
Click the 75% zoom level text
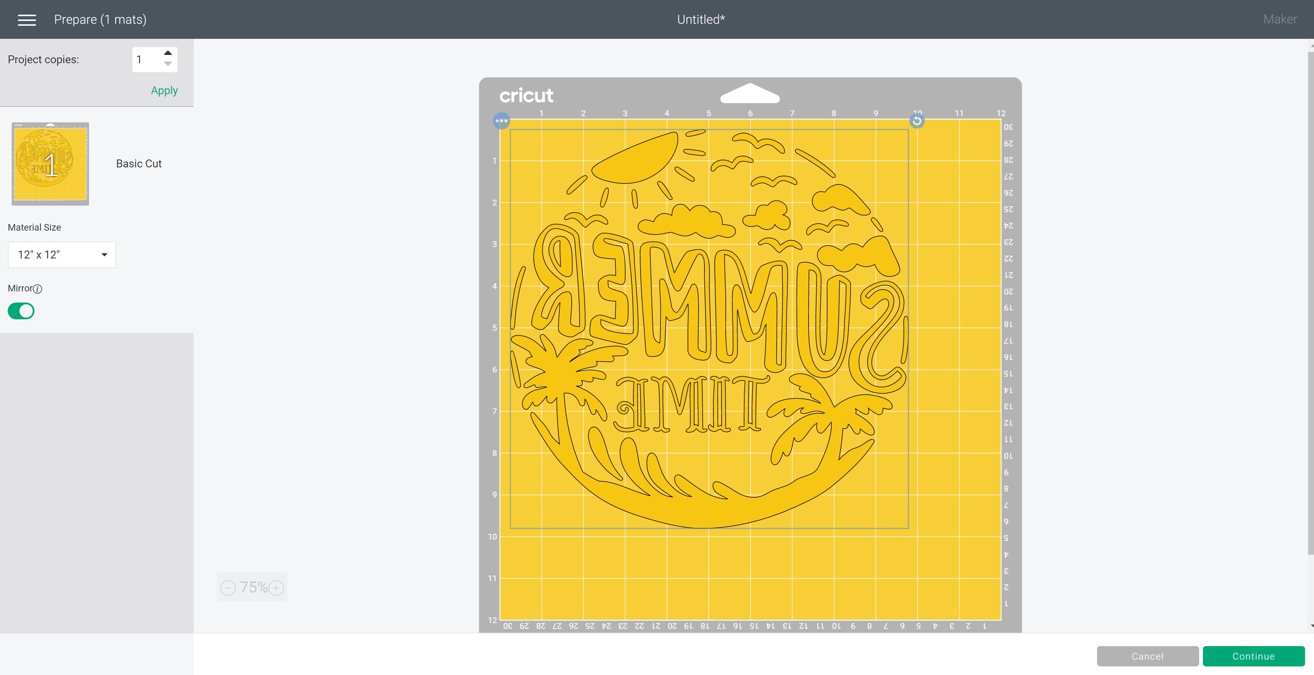pos(253,587)
